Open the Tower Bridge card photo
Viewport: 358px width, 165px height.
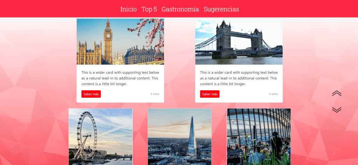click(239, 42)
